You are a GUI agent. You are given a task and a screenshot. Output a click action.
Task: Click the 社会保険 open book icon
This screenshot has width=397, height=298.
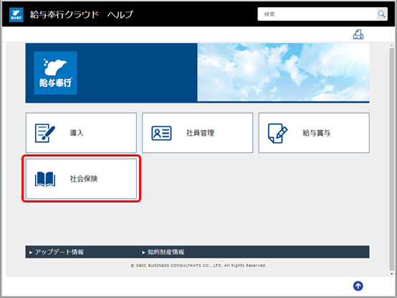[x=45, y=179]
